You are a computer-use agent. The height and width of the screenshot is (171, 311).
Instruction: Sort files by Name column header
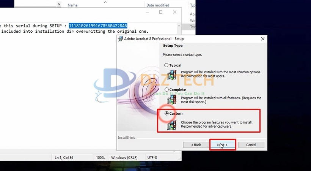pyautogui.click(x=72, y=5)
